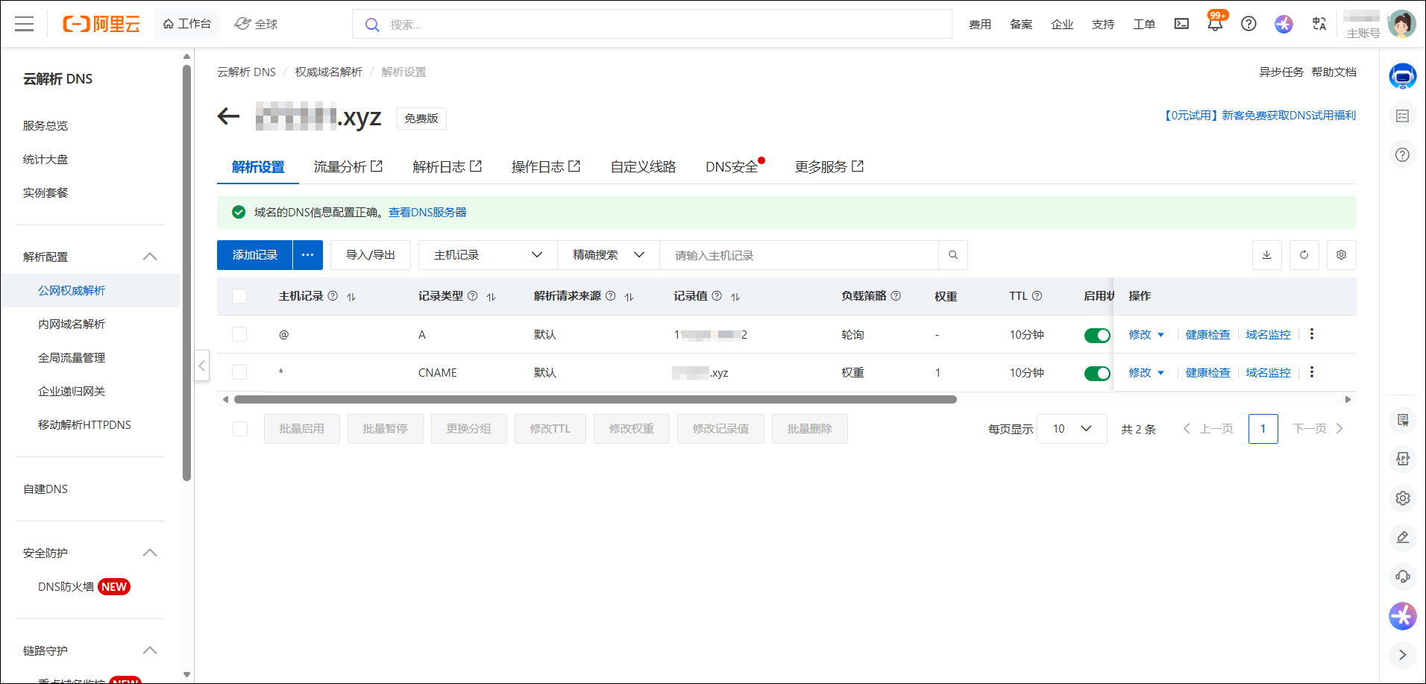
Task: Click the download records icon
Action: (x=1266, y=255)
